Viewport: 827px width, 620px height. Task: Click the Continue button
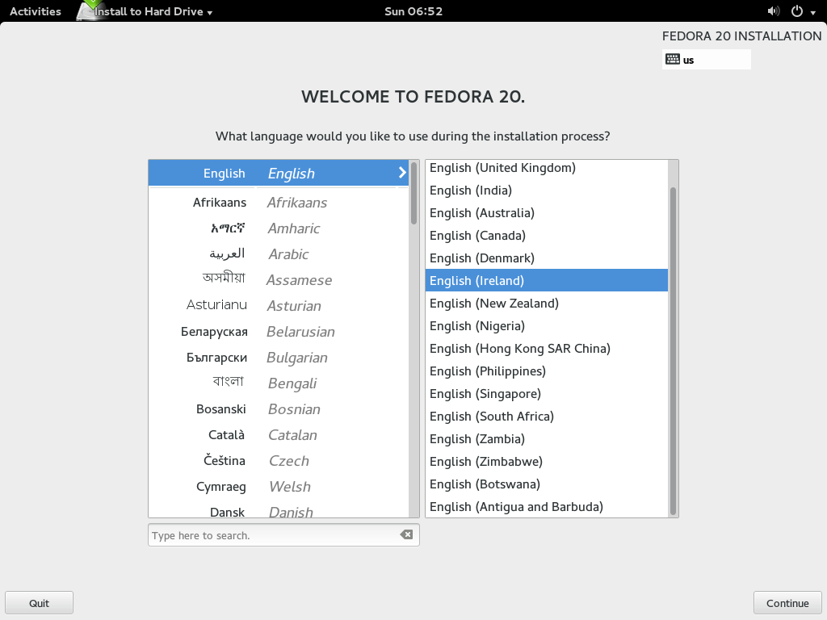click(x=787, y=603)
